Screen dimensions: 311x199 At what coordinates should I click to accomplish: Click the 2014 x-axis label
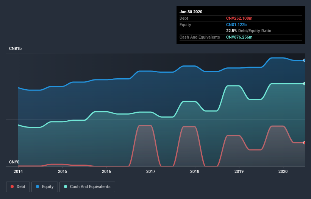(18, 171)
